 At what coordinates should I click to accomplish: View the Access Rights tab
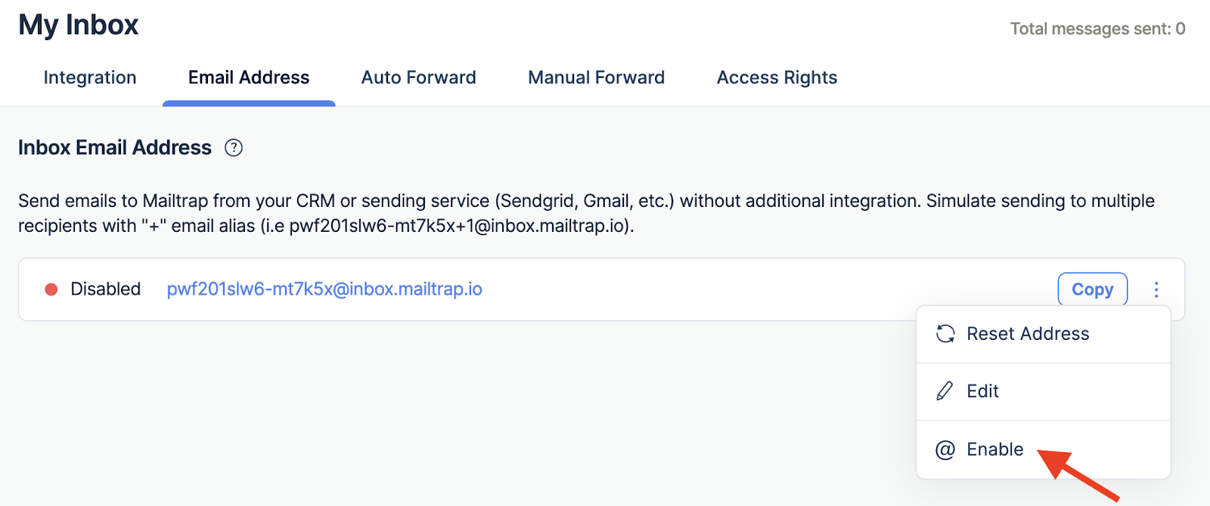[776, 77]
